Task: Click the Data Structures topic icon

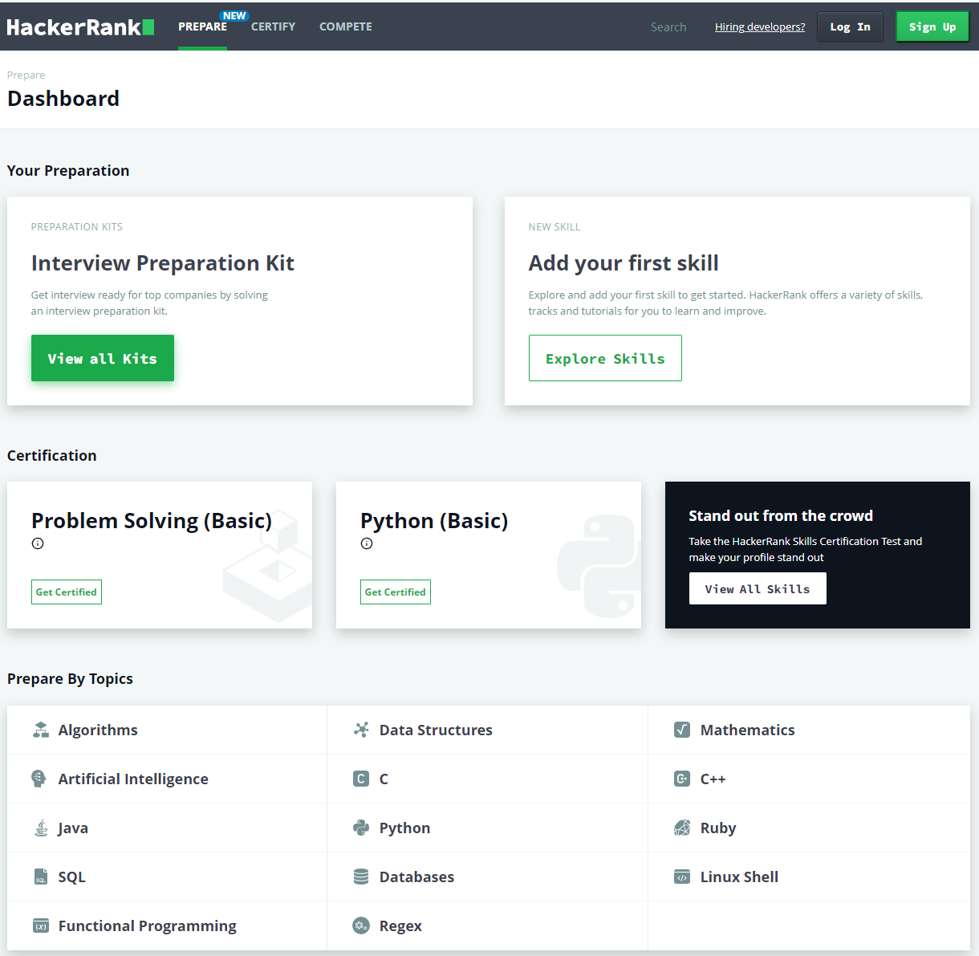Action: pos(361,730)
